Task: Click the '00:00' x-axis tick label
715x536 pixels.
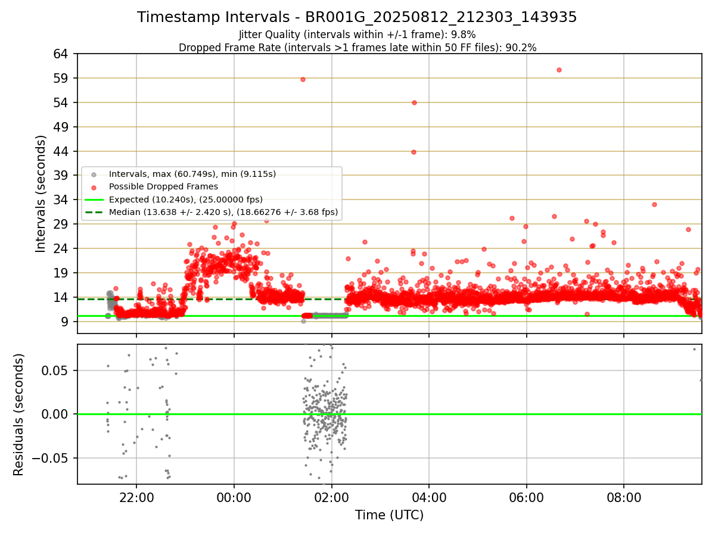Action: tap(234, 496)
